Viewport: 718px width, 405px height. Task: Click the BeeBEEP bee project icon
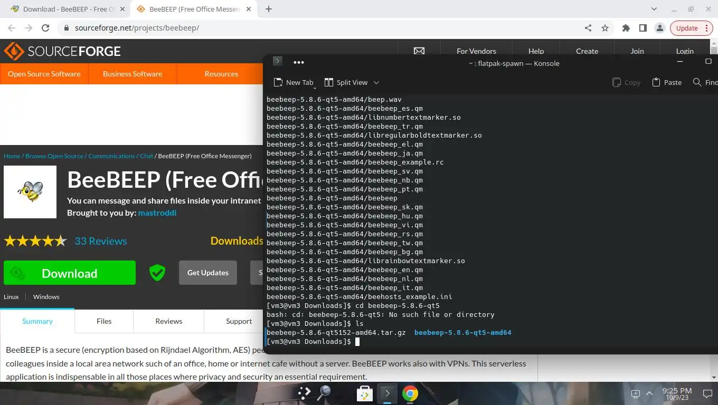[30, 192]
